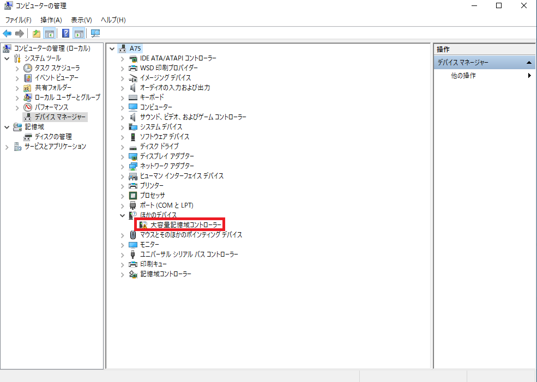Select デバイス マネージャー in the left tree

(60, 117)
